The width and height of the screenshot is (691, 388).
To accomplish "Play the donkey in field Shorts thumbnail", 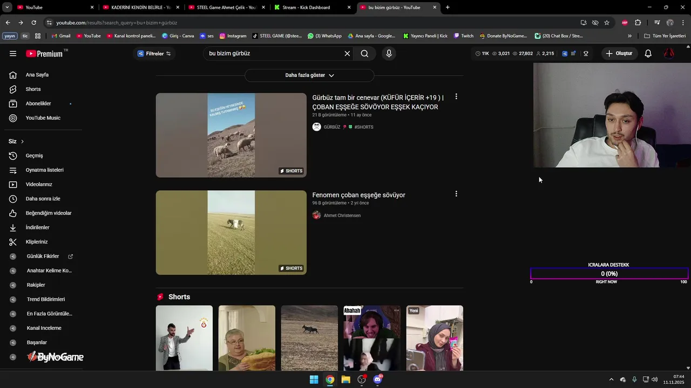I will (231, 233).
